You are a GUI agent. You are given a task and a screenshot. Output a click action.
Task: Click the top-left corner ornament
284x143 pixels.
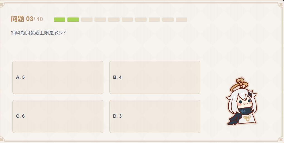[x=4, y=4]
